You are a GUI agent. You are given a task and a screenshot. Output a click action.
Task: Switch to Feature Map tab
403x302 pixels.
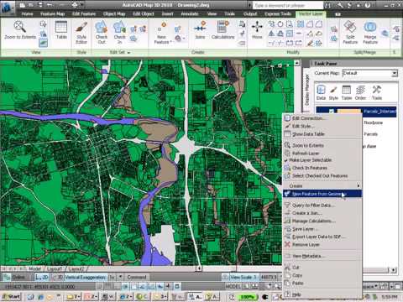[x=53, y=13]
